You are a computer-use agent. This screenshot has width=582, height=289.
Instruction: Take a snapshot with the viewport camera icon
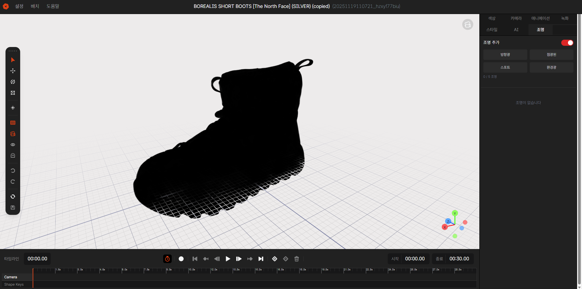468,24
